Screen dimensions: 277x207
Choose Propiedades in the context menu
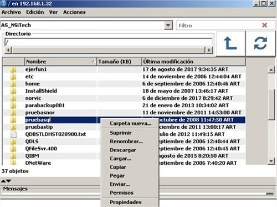coord(130,202)
